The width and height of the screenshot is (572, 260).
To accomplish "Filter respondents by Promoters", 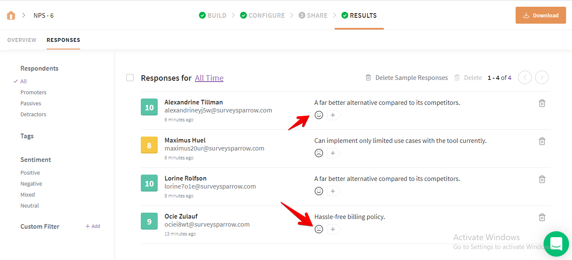I will (33, 93).
